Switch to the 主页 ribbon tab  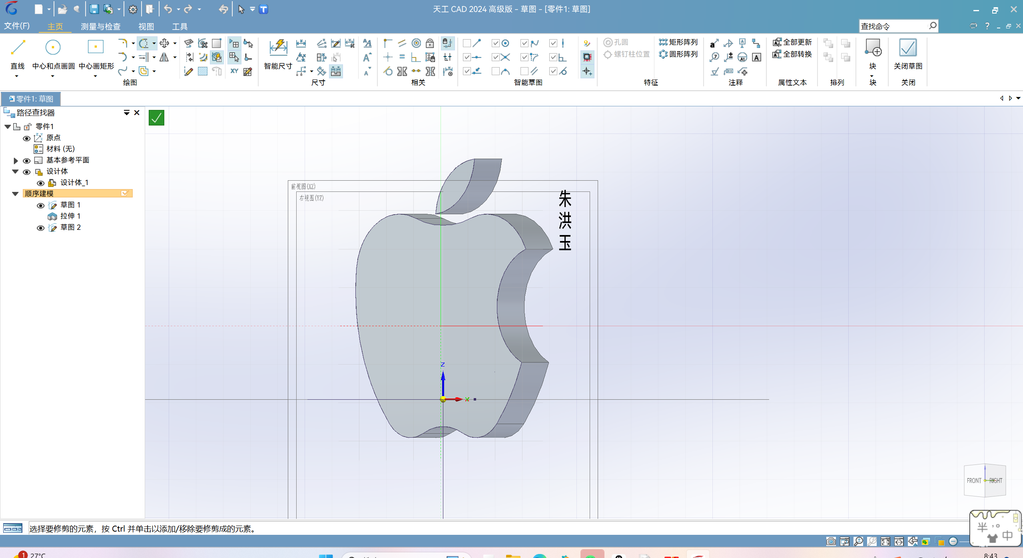coord(55,26)
